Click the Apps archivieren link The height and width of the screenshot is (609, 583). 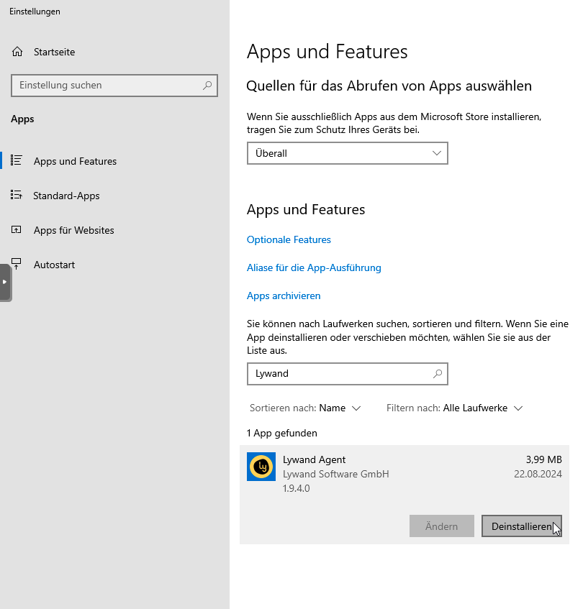(284, 296)
